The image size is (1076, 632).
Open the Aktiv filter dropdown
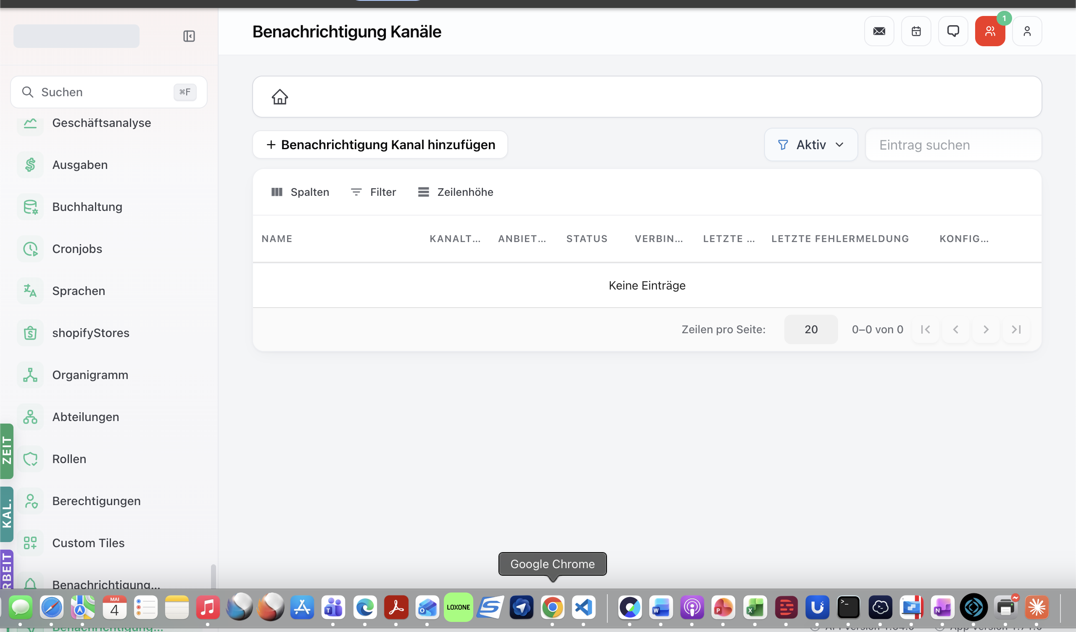tap(811, 145)
